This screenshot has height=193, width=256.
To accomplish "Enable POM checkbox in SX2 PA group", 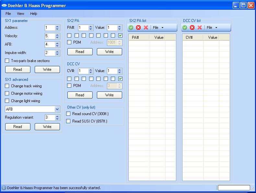I will point(69,42).
